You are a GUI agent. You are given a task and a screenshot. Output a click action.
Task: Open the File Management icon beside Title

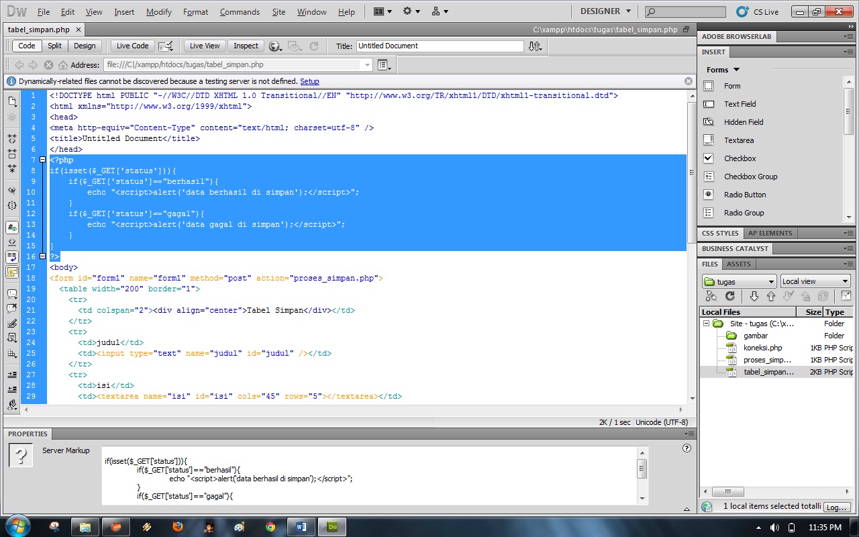click(535, 46)
